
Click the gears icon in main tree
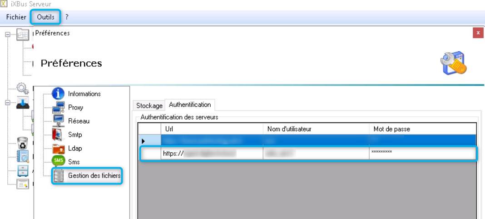pos(23,88)
